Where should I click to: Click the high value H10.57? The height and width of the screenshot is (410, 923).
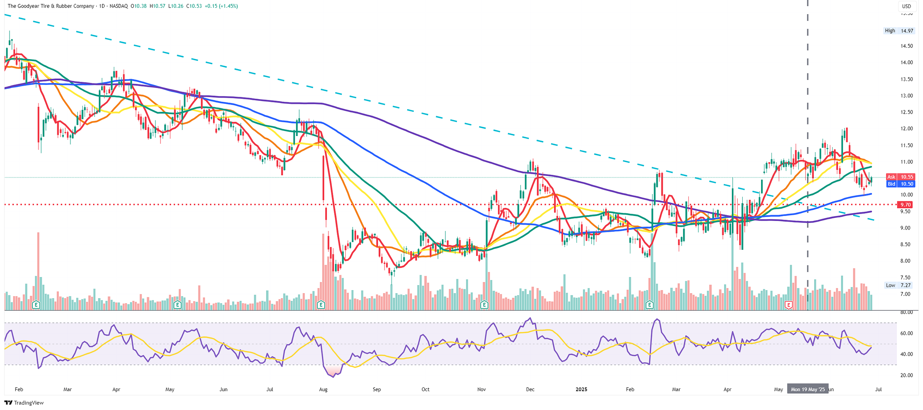coord(157,6)
